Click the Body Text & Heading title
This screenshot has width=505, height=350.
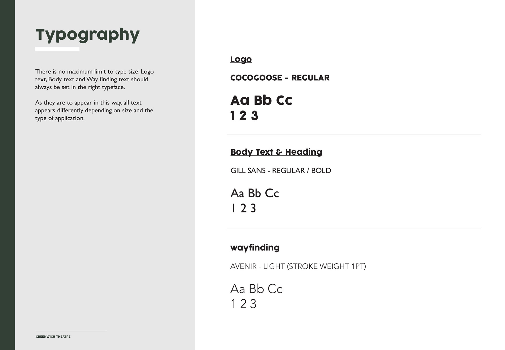[276, 152]
